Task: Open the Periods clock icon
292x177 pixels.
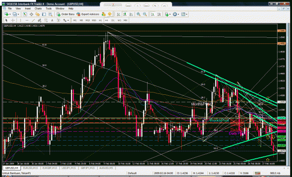Action: click(x=175, y=14)
